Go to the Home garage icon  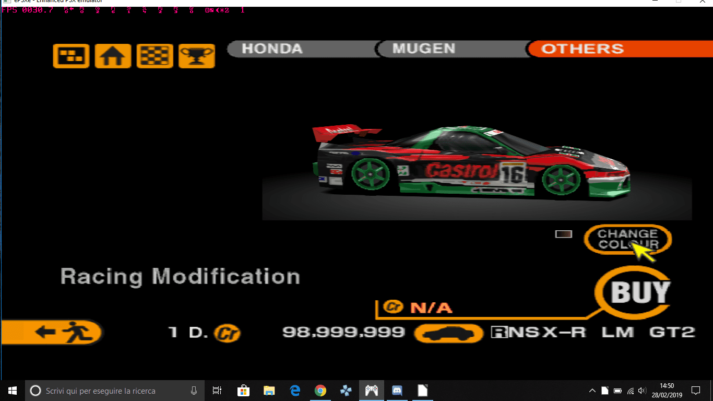click(113, 56)
